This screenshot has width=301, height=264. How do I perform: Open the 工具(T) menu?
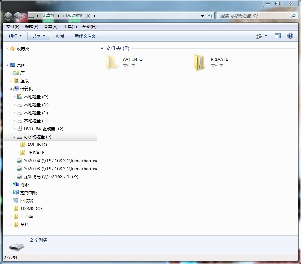click(x=70, y=26)
